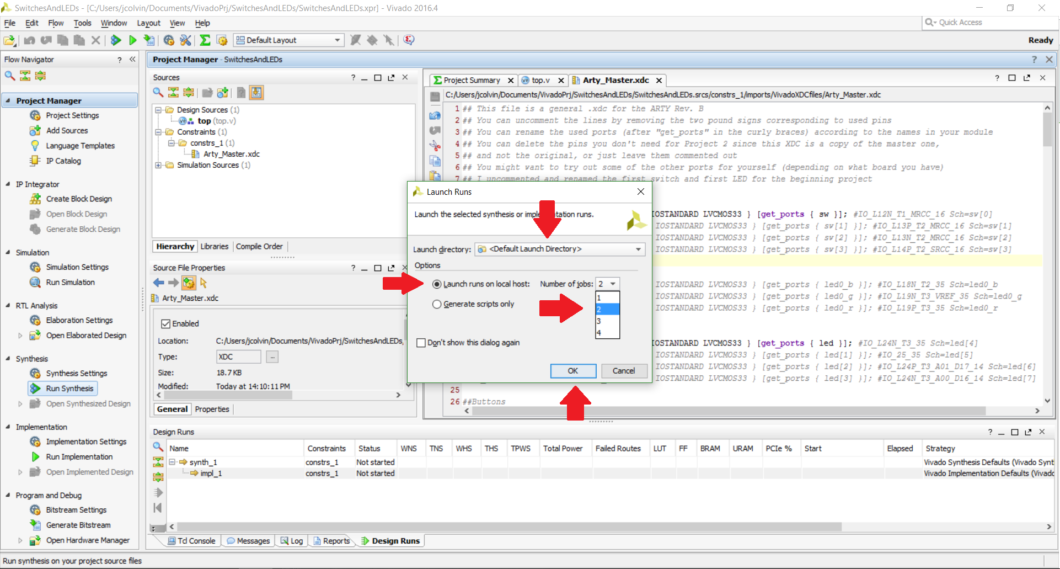Select Generate scripts only radio button
This screenshot has width=1060, height=569.
437,304
